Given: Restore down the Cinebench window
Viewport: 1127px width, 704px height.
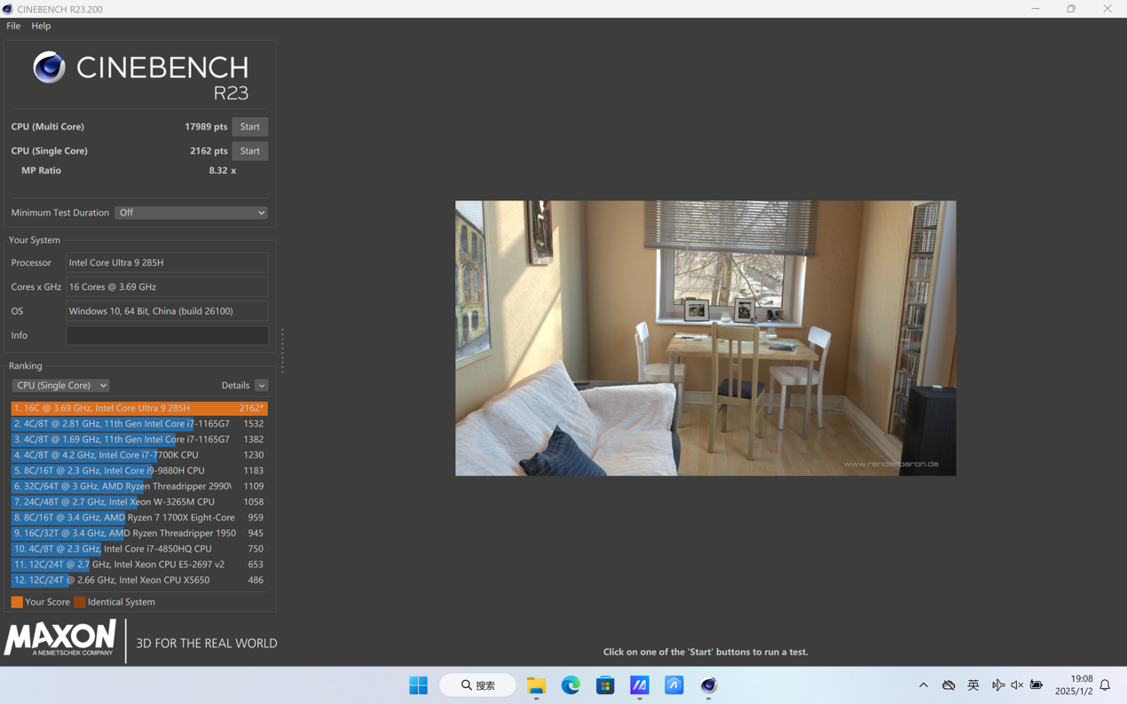Looking at the screenshot, I should coord(1071,9).
